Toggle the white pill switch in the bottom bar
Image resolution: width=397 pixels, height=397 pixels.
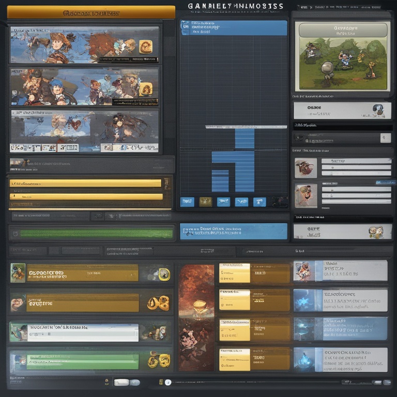coord(121,383)
